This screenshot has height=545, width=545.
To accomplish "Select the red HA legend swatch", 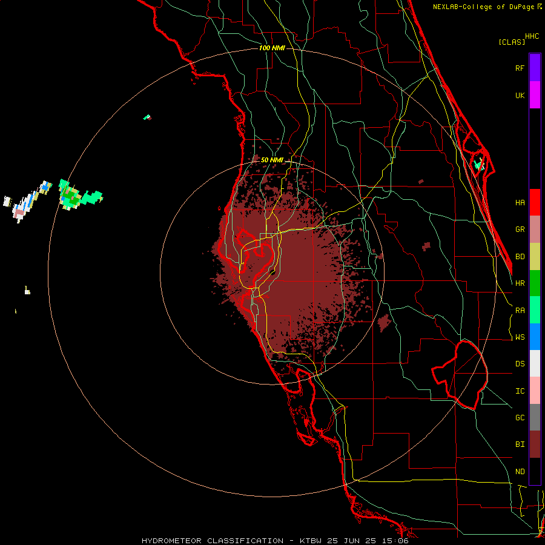I will coord(535,202).
